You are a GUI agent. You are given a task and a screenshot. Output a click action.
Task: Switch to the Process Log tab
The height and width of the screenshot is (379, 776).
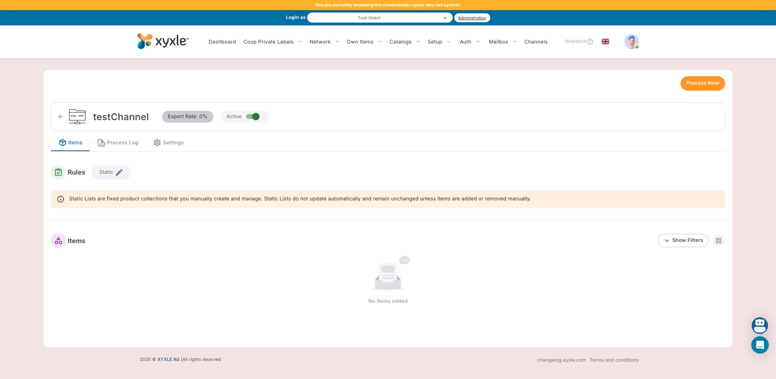[x=118, y=143]
